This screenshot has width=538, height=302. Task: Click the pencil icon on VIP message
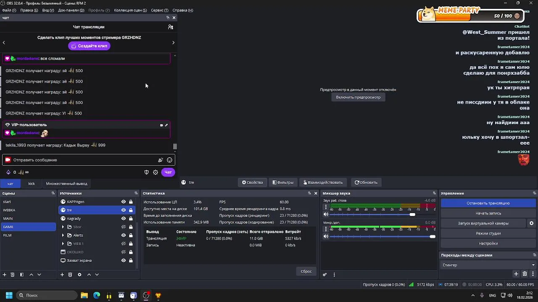[x=166, y=125]
